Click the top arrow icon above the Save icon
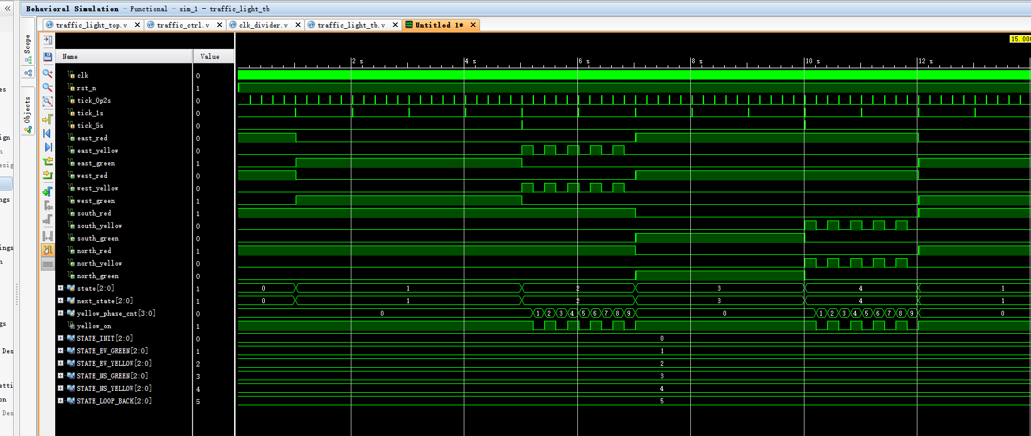The height and width of the screenshot is (436, 1031). [x=48, y=39]
